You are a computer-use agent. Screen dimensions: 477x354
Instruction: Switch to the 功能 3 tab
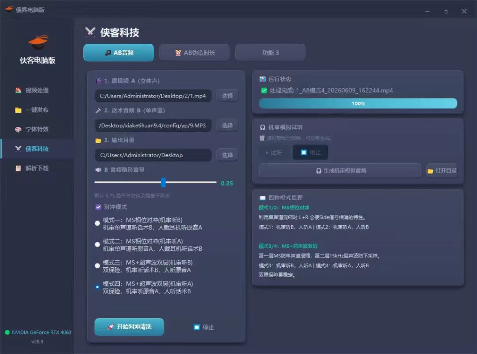(270, 53)
